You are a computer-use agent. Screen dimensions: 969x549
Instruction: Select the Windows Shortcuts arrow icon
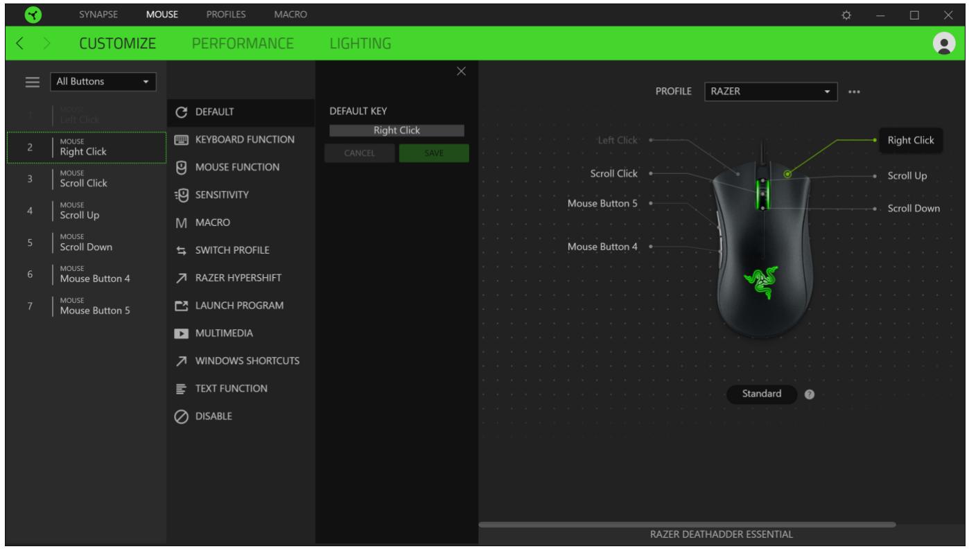[182, 361]
